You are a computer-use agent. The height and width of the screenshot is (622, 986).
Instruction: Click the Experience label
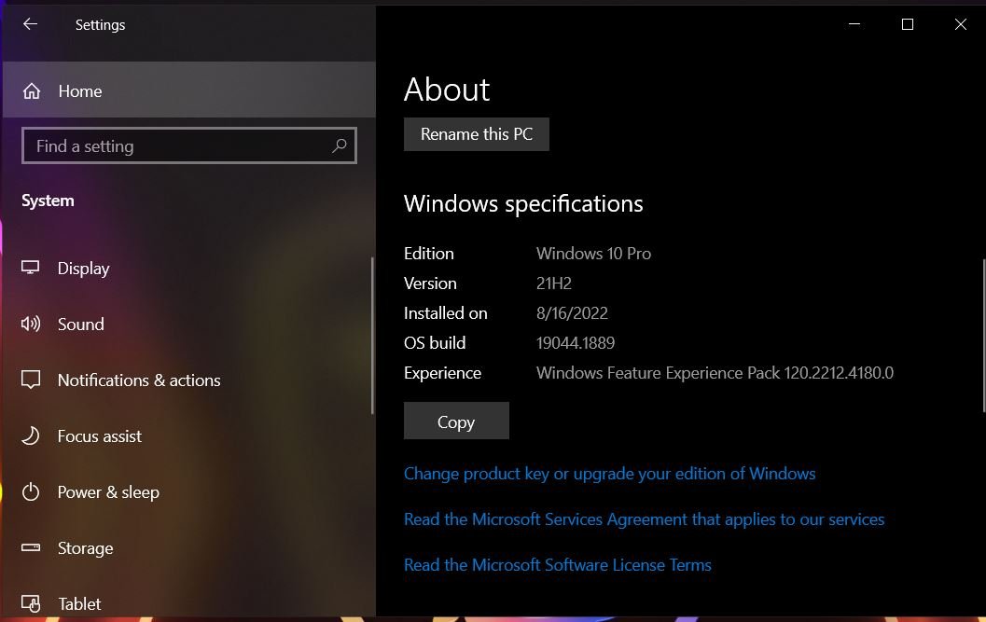(x=442, y=373)
